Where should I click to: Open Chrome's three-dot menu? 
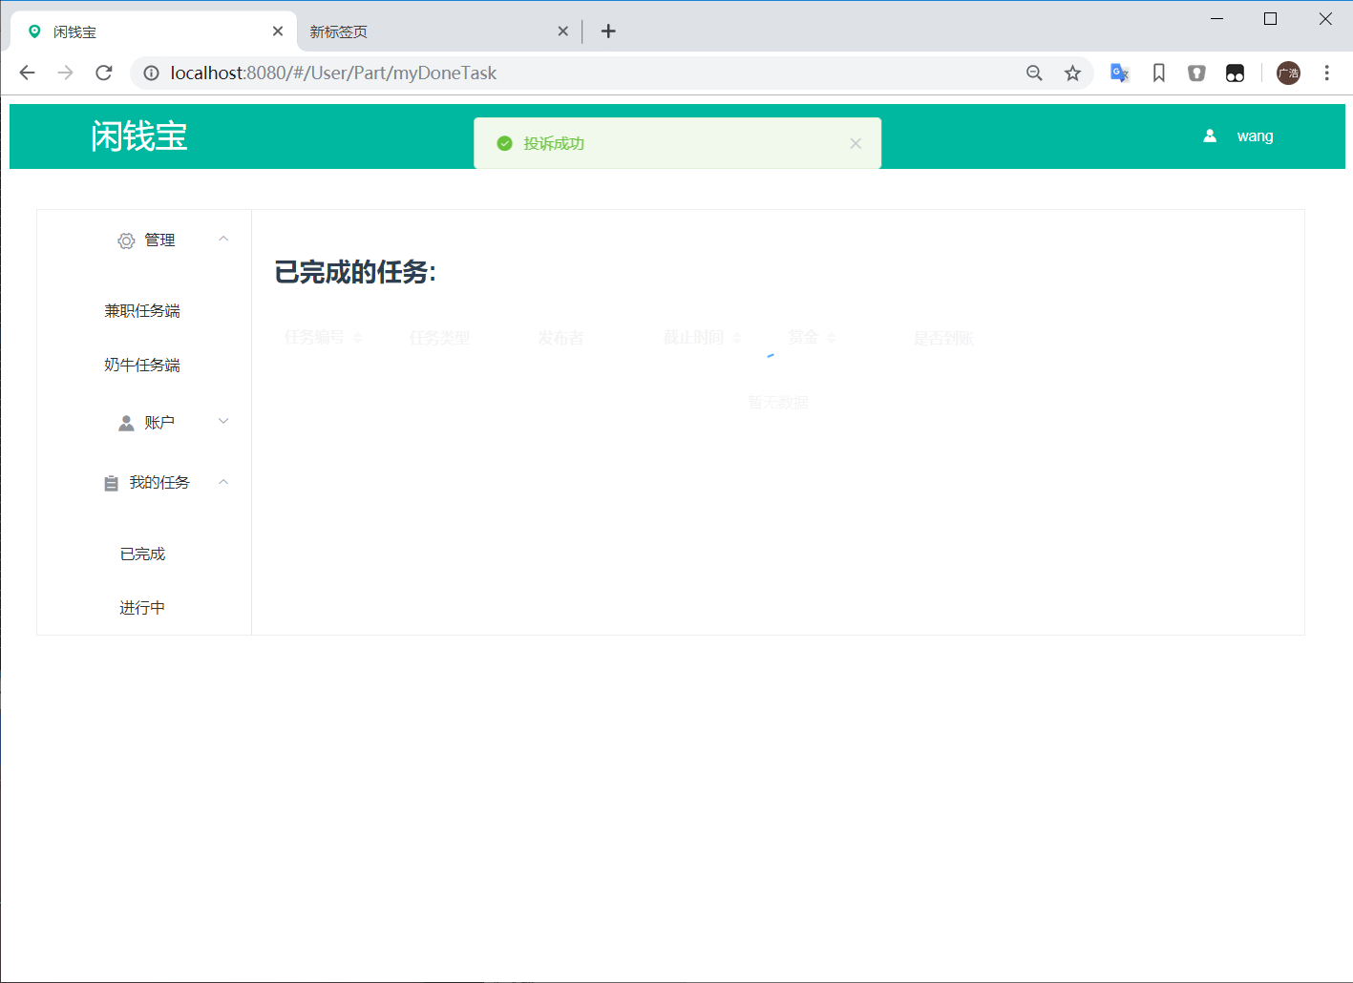[x=1326, y=73]
